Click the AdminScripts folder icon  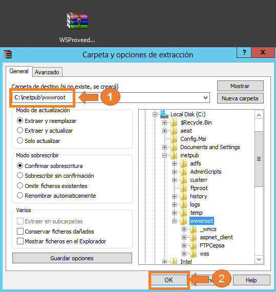pos(183,172)
